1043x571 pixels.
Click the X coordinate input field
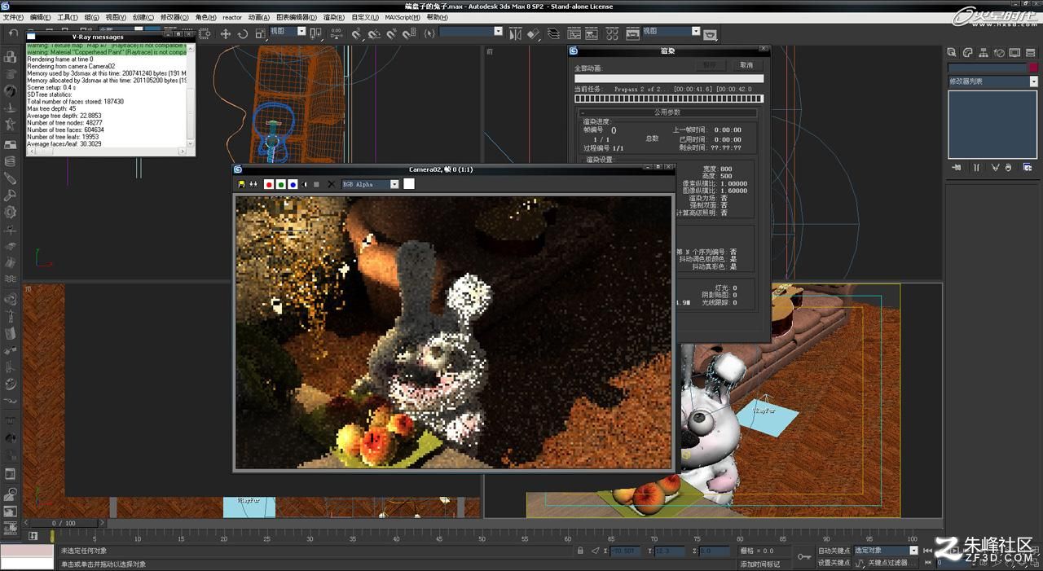point(626,551)
